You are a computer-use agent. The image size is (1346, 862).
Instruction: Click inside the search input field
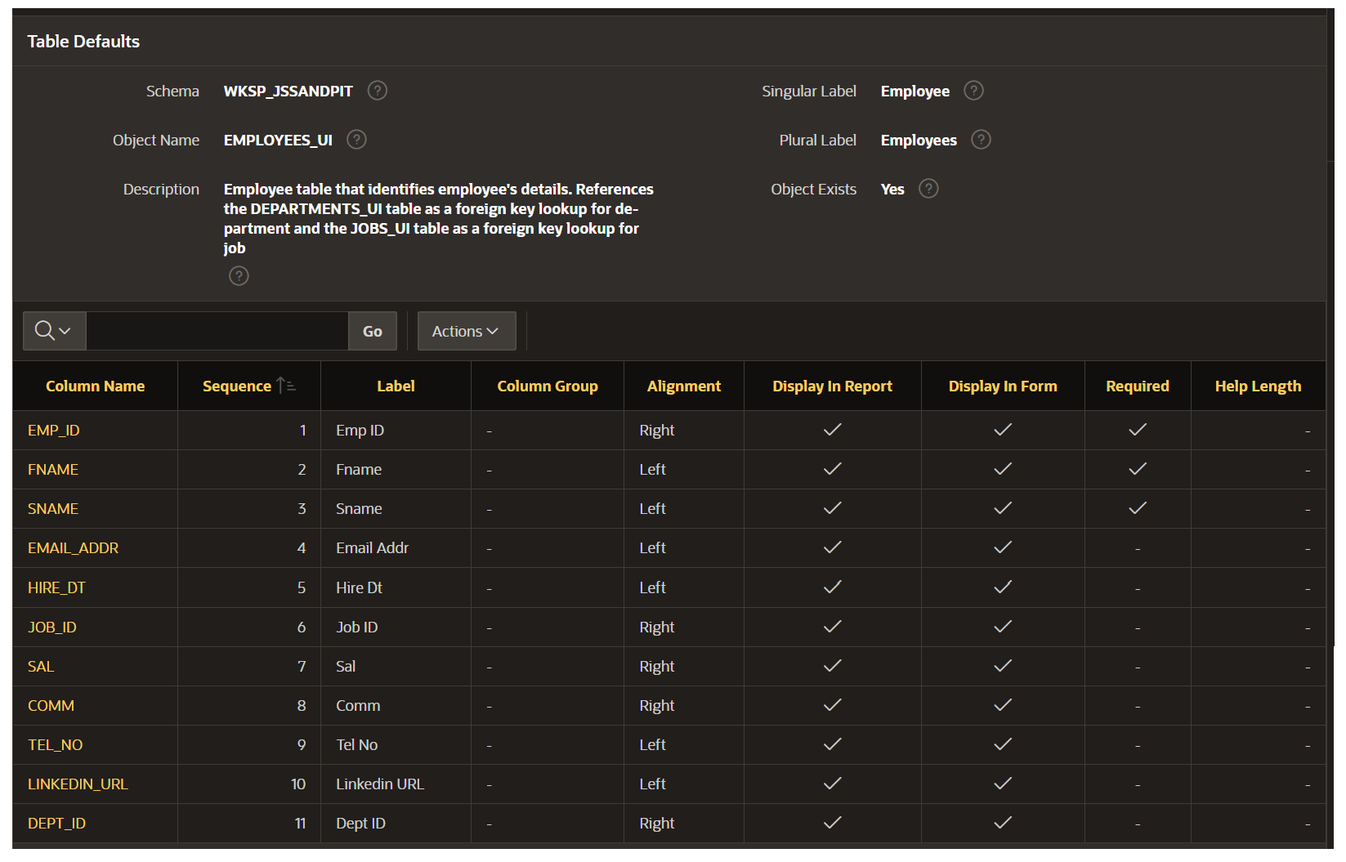point(217,331)
